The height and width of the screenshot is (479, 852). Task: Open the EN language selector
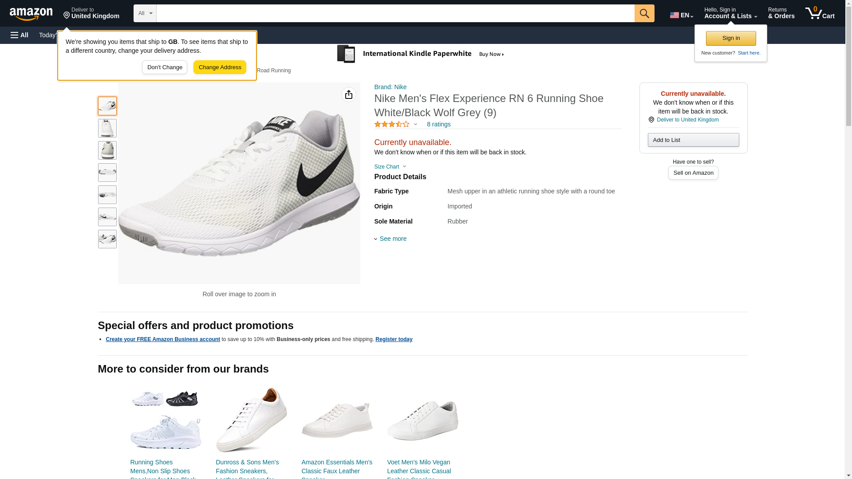point(681,15)
